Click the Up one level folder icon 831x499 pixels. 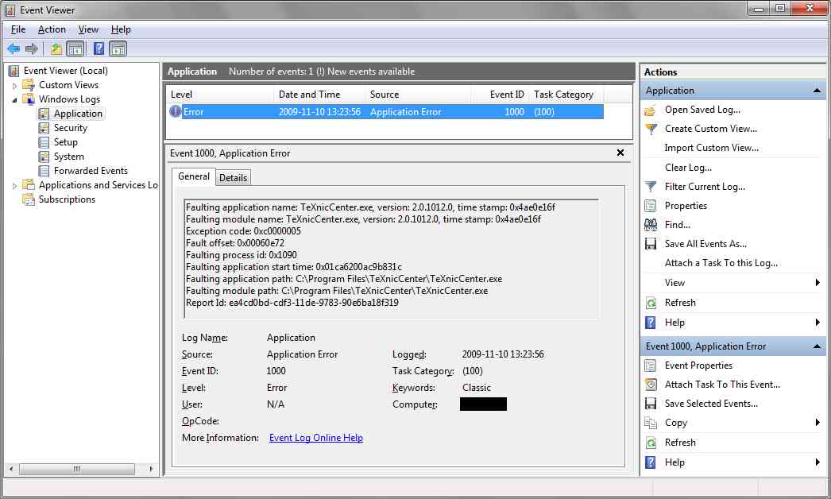pyautogui.click(x=56, y=49)
